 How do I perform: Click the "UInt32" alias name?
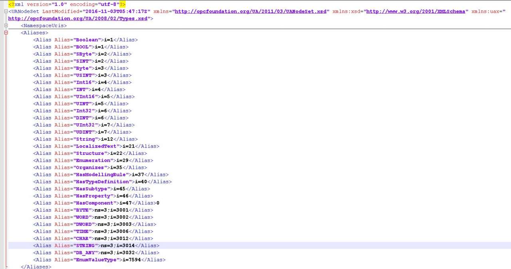[x=85, y=125]
